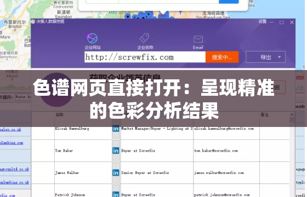Open the plumbing.co.uk link in background window
This screenshot has width=307, height=197.
point(14,182)
